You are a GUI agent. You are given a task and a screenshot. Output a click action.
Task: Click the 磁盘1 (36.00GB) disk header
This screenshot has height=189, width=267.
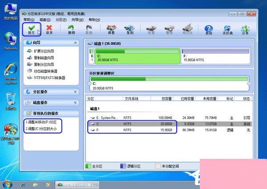point(104,43)
